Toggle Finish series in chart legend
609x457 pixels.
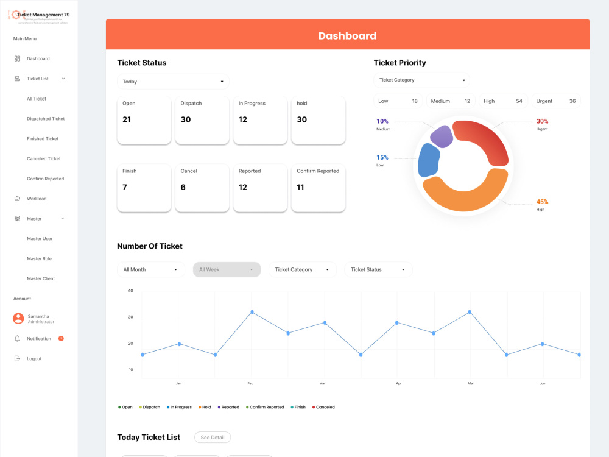pyautogui.click(x=298, y=407)
